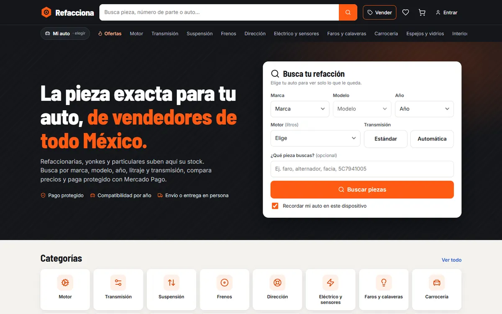This screenshot has height=314, width=502.
Task: Open Carrocería in the navigation bar
Action: (386, 33)
